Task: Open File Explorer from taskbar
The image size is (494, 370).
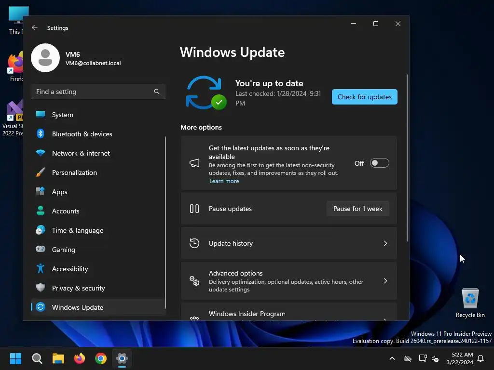Action: point(58,358)
